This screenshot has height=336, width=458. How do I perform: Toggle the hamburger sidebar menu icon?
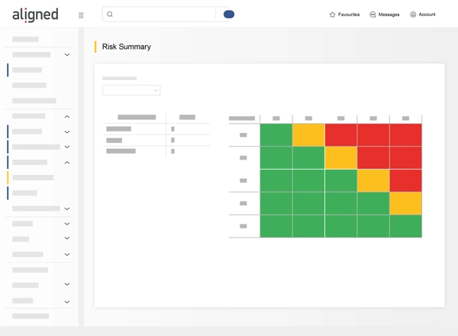(x=81, y=15)
